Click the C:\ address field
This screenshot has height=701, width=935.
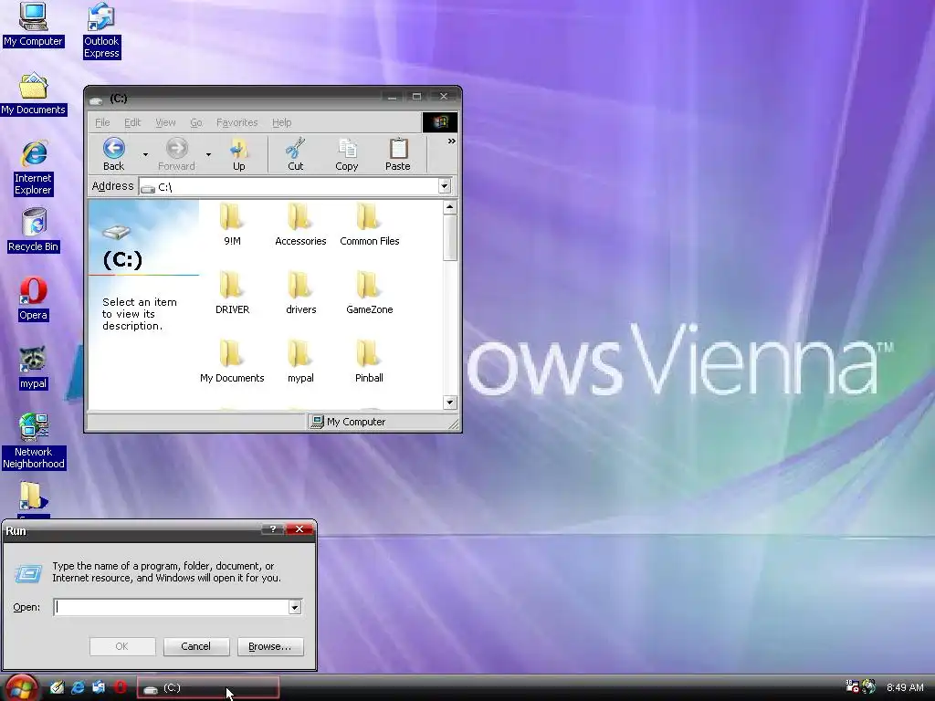click(x=289, y=186)
